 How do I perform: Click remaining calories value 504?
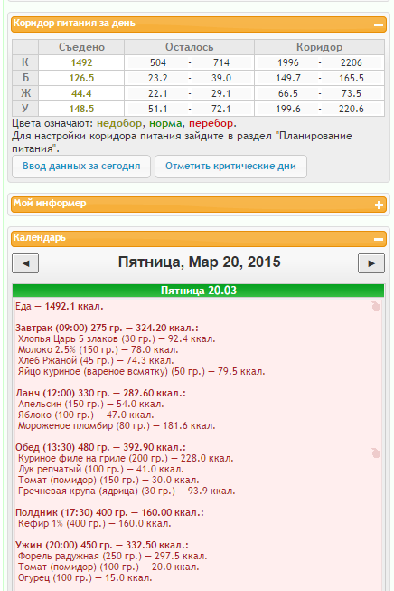[x=158, y=62]
